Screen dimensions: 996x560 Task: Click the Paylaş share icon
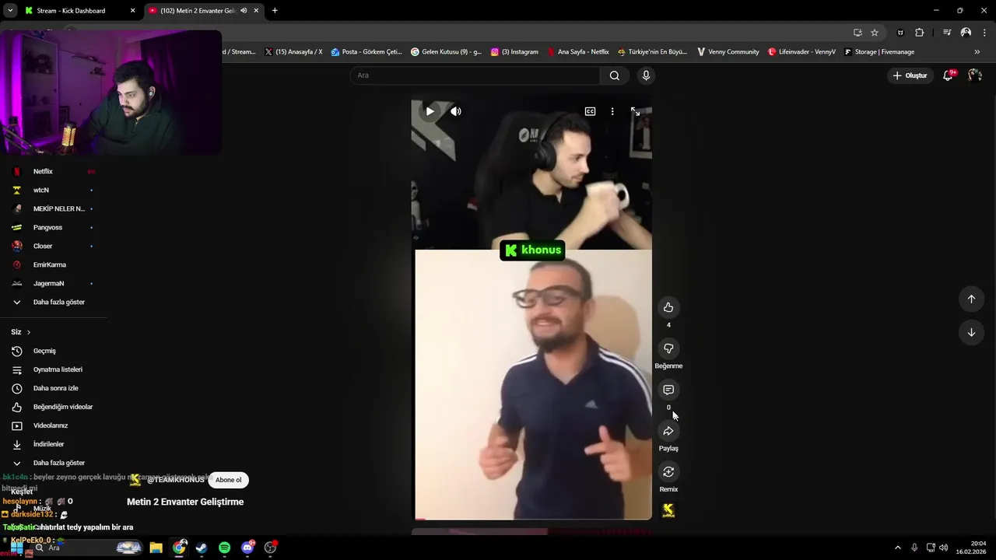[x=668, y=431]
